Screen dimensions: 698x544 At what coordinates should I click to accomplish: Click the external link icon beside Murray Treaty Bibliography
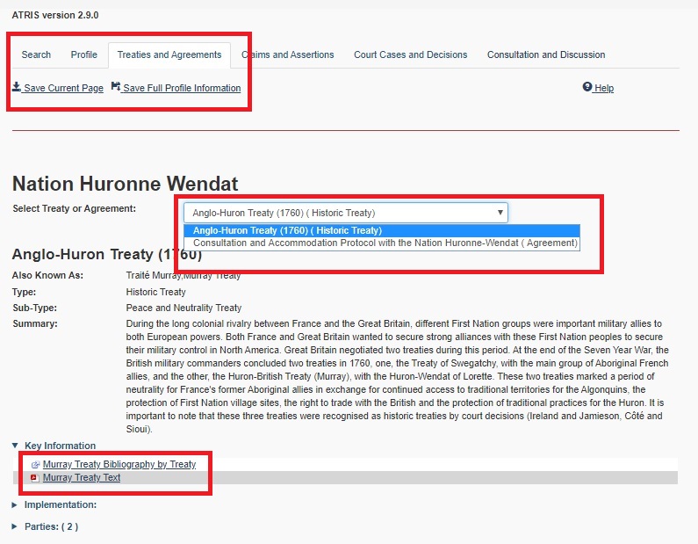[x=35, y=464]
